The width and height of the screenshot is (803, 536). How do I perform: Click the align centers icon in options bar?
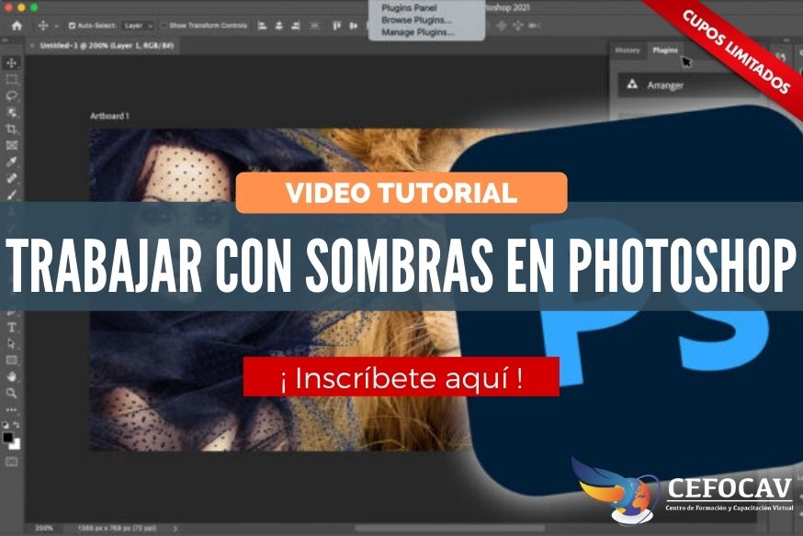pos(277,26)
